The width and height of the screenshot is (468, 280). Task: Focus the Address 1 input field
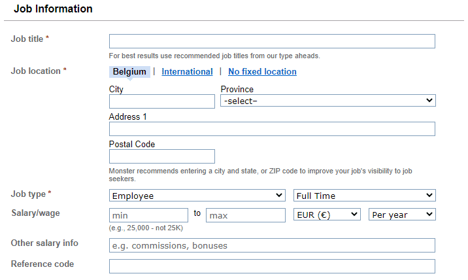pyautogui.click(x=272, y=129)
